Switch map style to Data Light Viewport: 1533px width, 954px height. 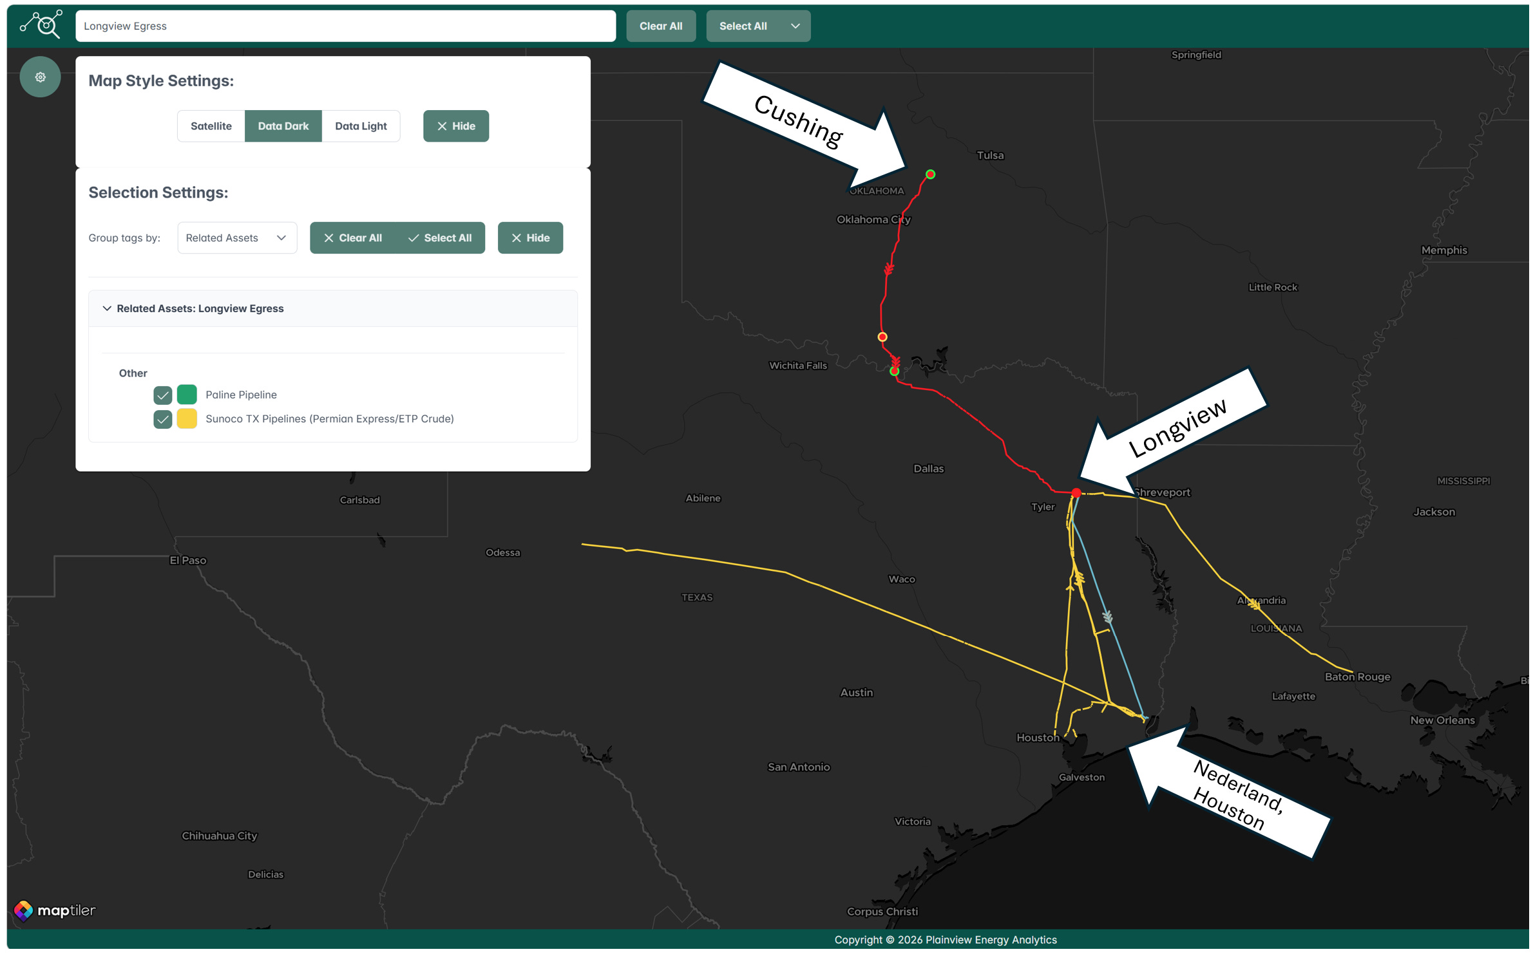click(360, 126)
